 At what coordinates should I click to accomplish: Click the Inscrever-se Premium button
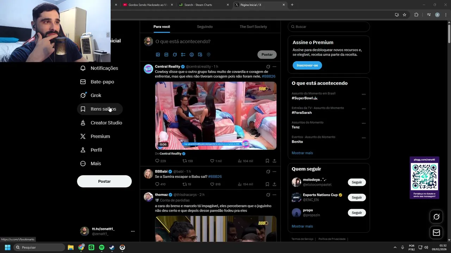coord(307,65)
